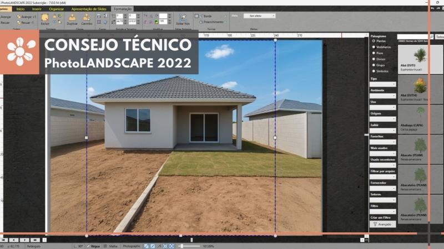Click the green icon in the Modificar group

point(156,22)
